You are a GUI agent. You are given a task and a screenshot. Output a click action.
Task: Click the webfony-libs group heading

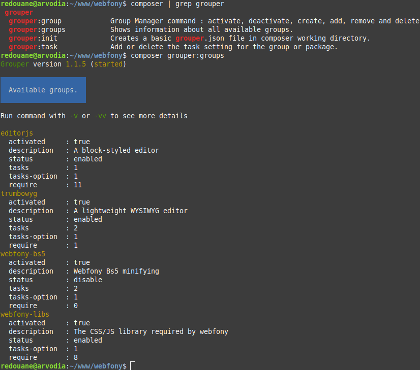click(x=25, y=314)
